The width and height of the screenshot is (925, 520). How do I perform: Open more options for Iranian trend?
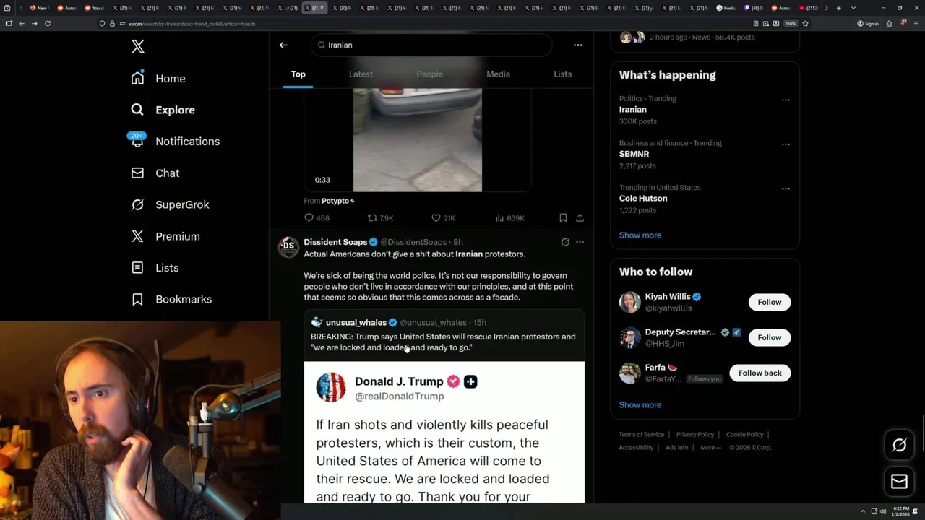tap(786, 100)
